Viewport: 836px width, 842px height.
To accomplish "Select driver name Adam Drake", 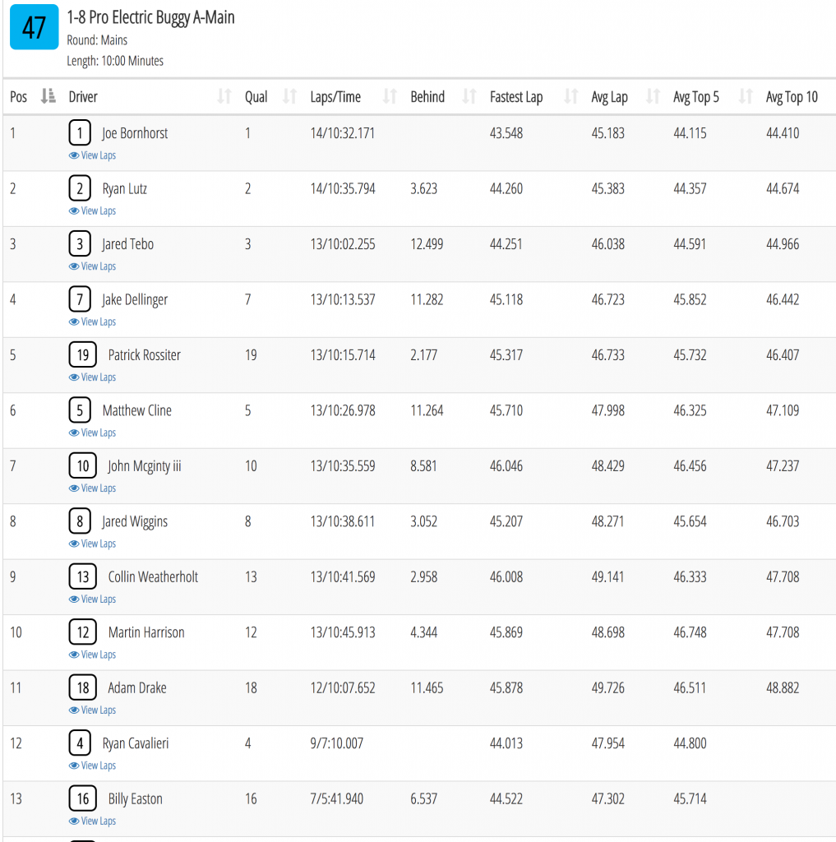I will 137,688.
